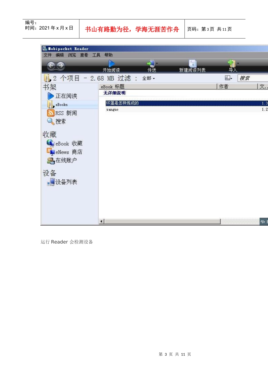Select the sanguo book row

186,109
